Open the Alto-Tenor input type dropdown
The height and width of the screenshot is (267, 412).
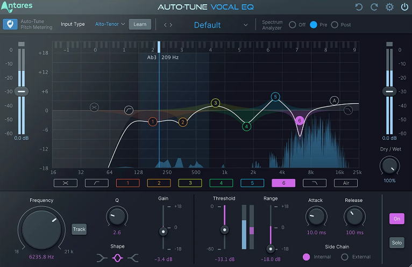(110, 24)
